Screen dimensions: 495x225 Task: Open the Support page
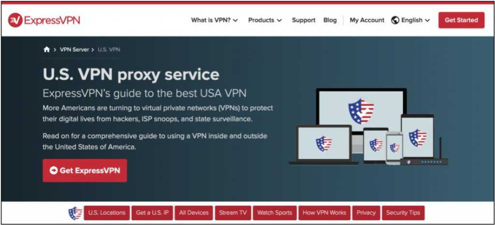[x=304, y=20]
